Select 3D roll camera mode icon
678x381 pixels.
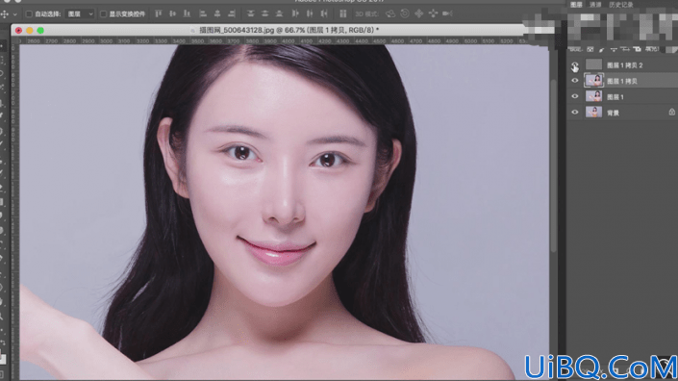coord(405,13)
